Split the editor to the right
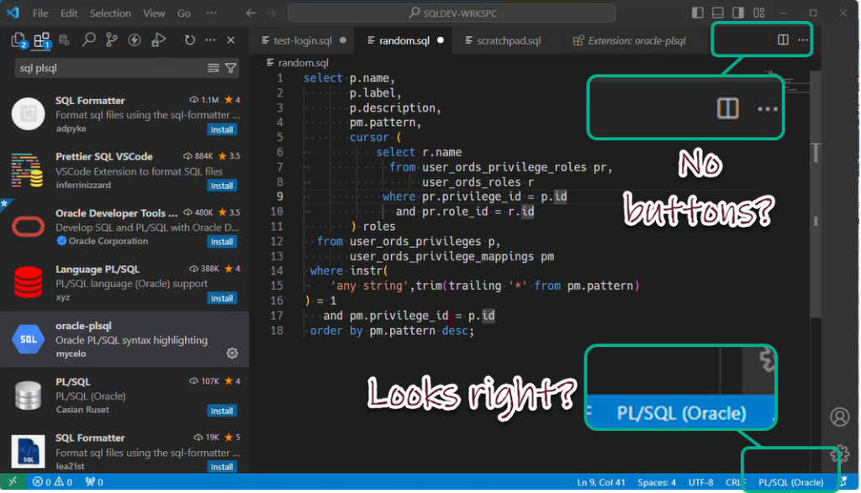The width and height of the screenshot is (861, 493). click(783, 39)
